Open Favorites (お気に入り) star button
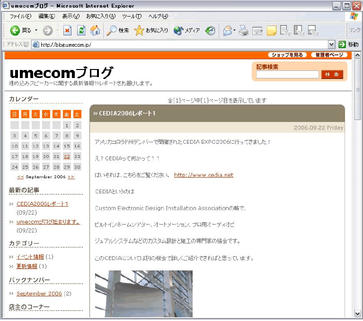Image resolution: width=363 pixels, height=321 pixels. 151,31
